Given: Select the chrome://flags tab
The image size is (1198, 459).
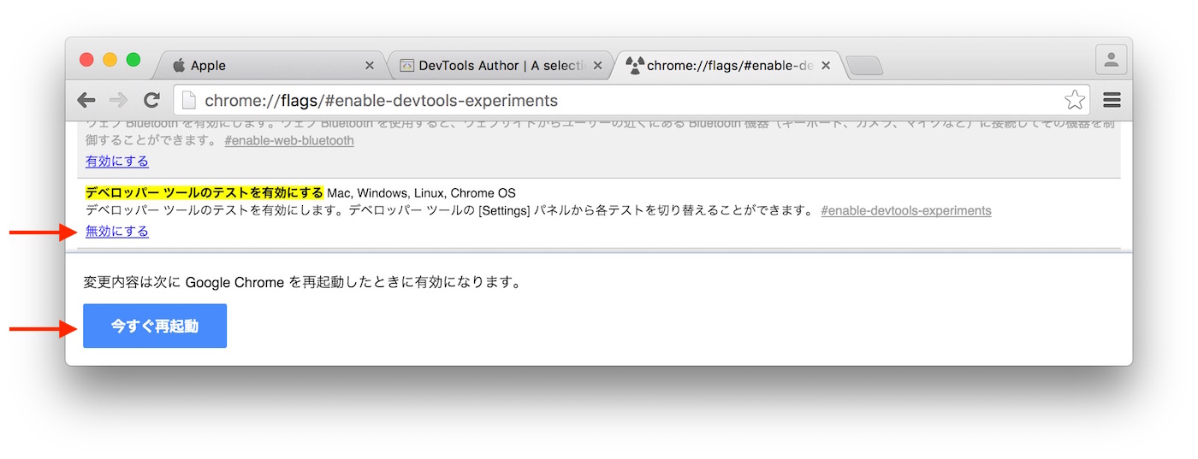Looking at the screenshot, I should (727, 65).
